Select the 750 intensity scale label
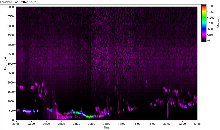The width and height of the screenshot is (220, 130). 211,23
